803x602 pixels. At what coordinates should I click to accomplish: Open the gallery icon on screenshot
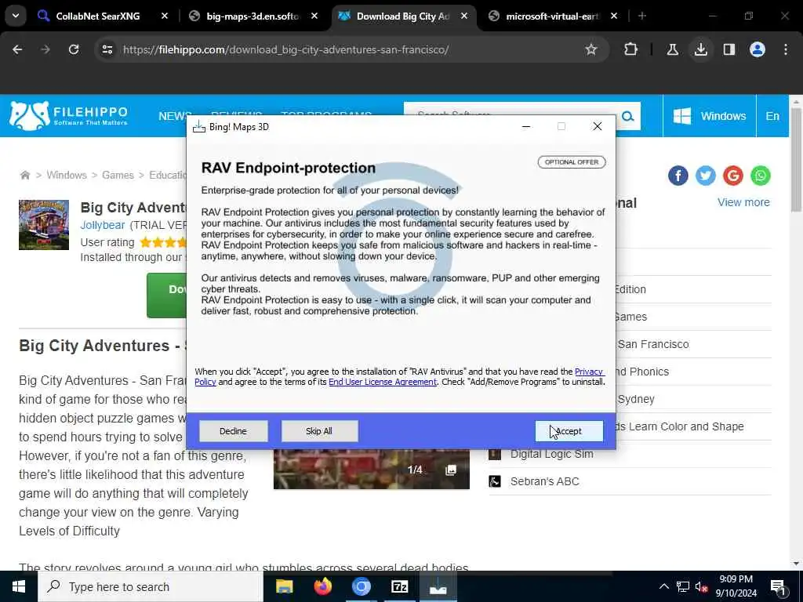(451, 470)
